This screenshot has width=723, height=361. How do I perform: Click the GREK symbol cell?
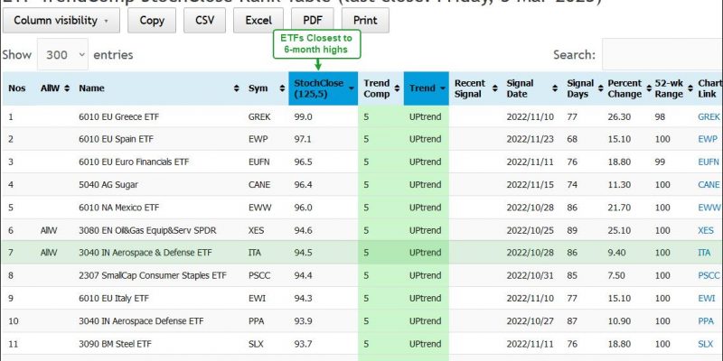259,117
